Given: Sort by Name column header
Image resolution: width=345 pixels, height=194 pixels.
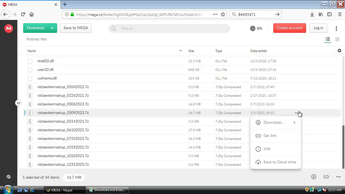Looking at the screenshot, I should (x=32, y=51).
